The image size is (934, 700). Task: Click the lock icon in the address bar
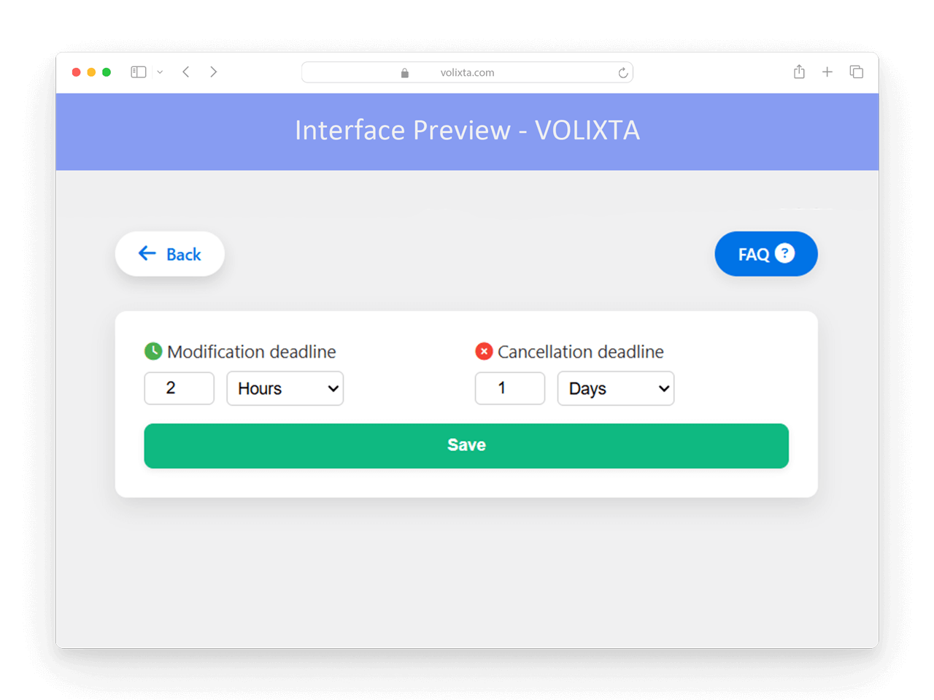coord(405,73)
